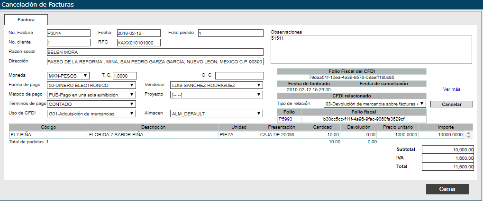Screen dimensions: 483x201
Task: Open the Moneda MXN-PESOS dropdown
Action: [68, 76]
